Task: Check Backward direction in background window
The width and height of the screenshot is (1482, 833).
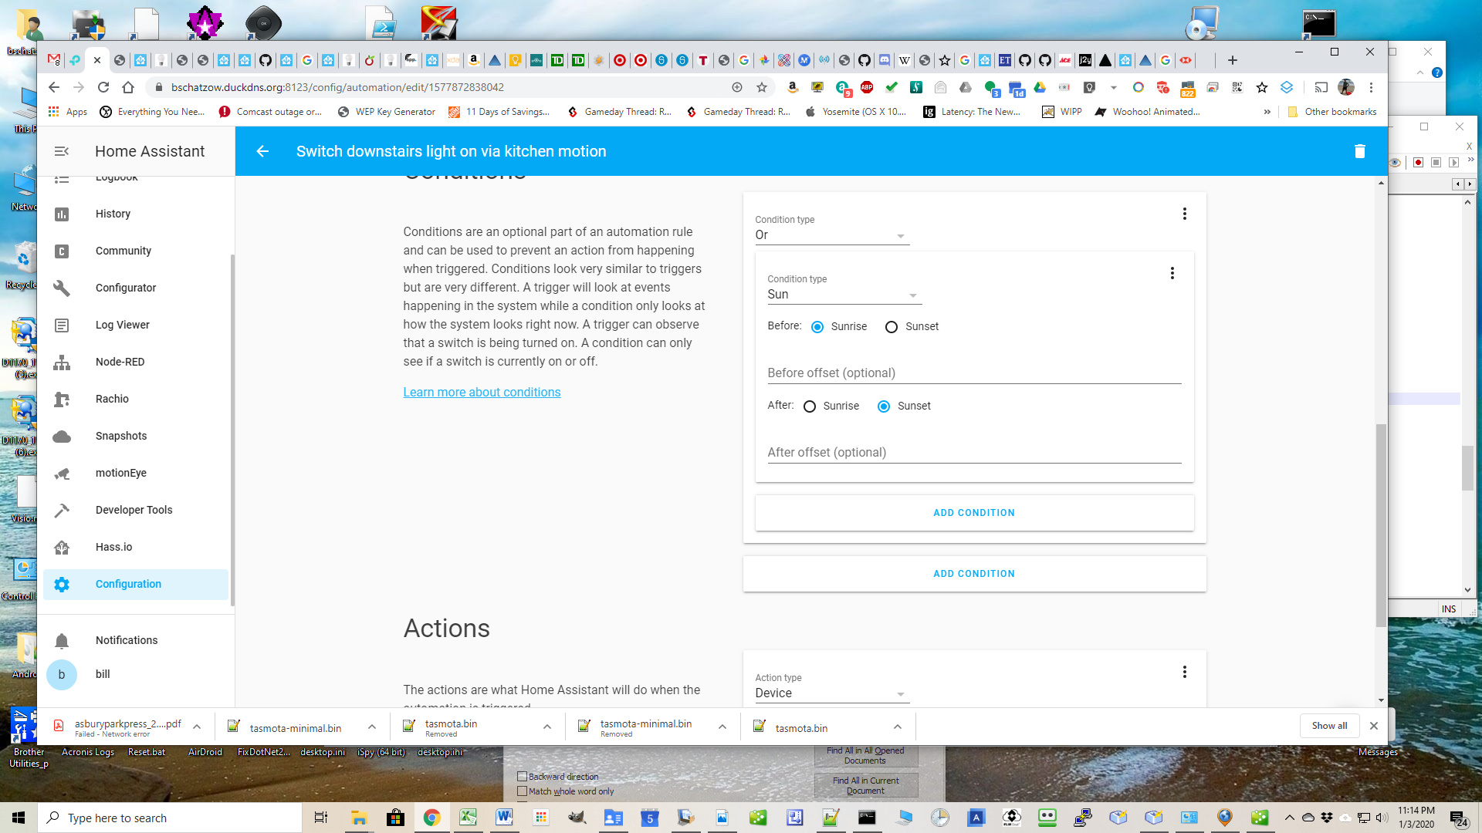Action: [x=523, y=777]
